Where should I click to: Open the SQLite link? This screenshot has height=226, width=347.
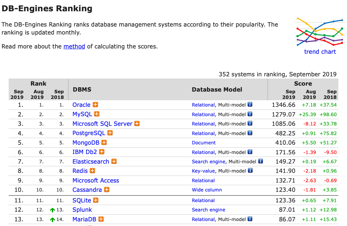click(82, 200)
